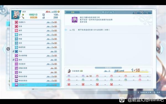Screen dimensions: 166x104
Task: Choose the 金刚 defense skill icon
Action: click(x=16, y=35)
